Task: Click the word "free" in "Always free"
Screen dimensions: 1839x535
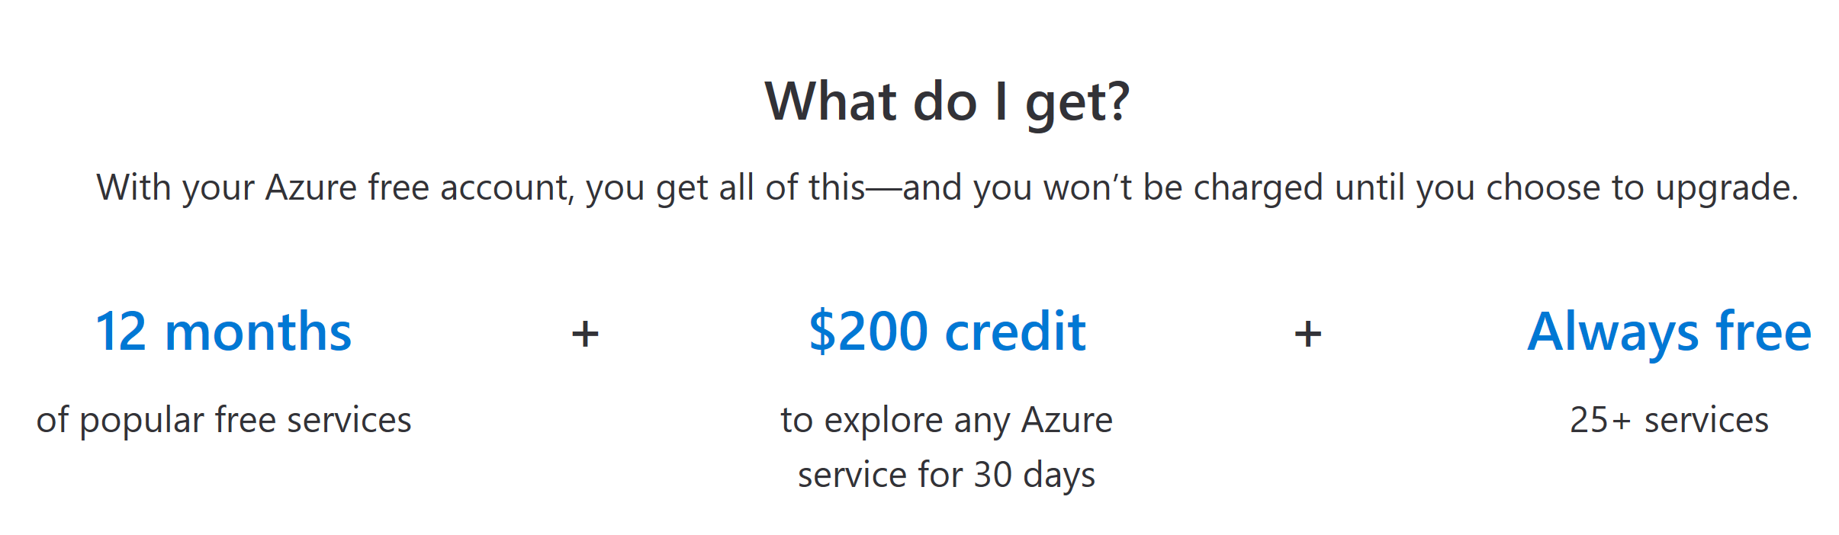Action: 1763,332
